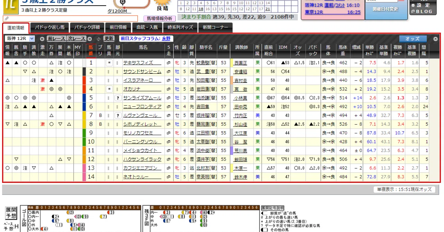Switch to the パドック返し馬 tab
The image size is (444, 232).
(x=50, y=27)
